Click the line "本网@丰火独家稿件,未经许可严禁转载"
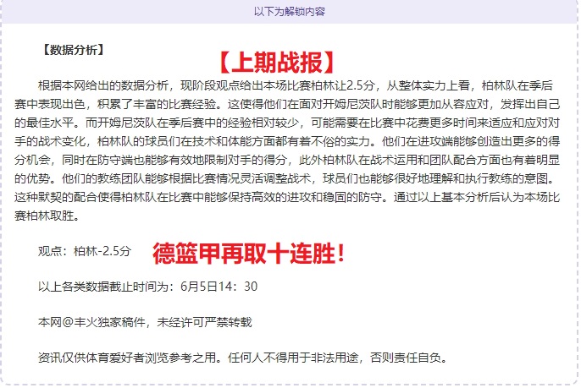581x388 pixels. click(145, 322)
